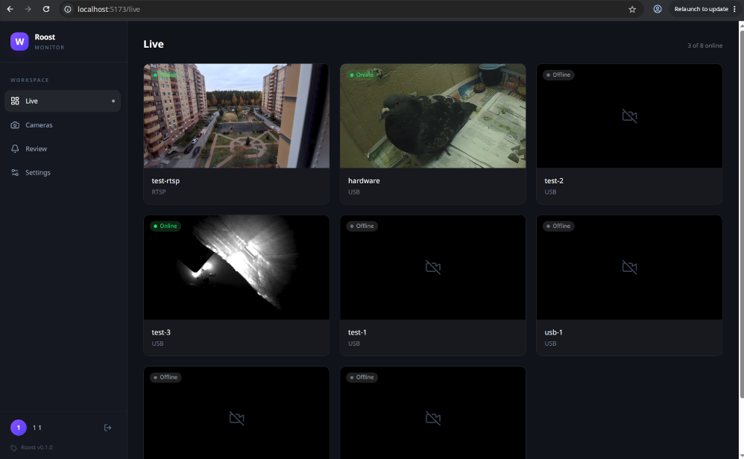The width and height of the screenshot is (744, 459).
Task: Click the Offline badge on test-2
Action: 558,75
